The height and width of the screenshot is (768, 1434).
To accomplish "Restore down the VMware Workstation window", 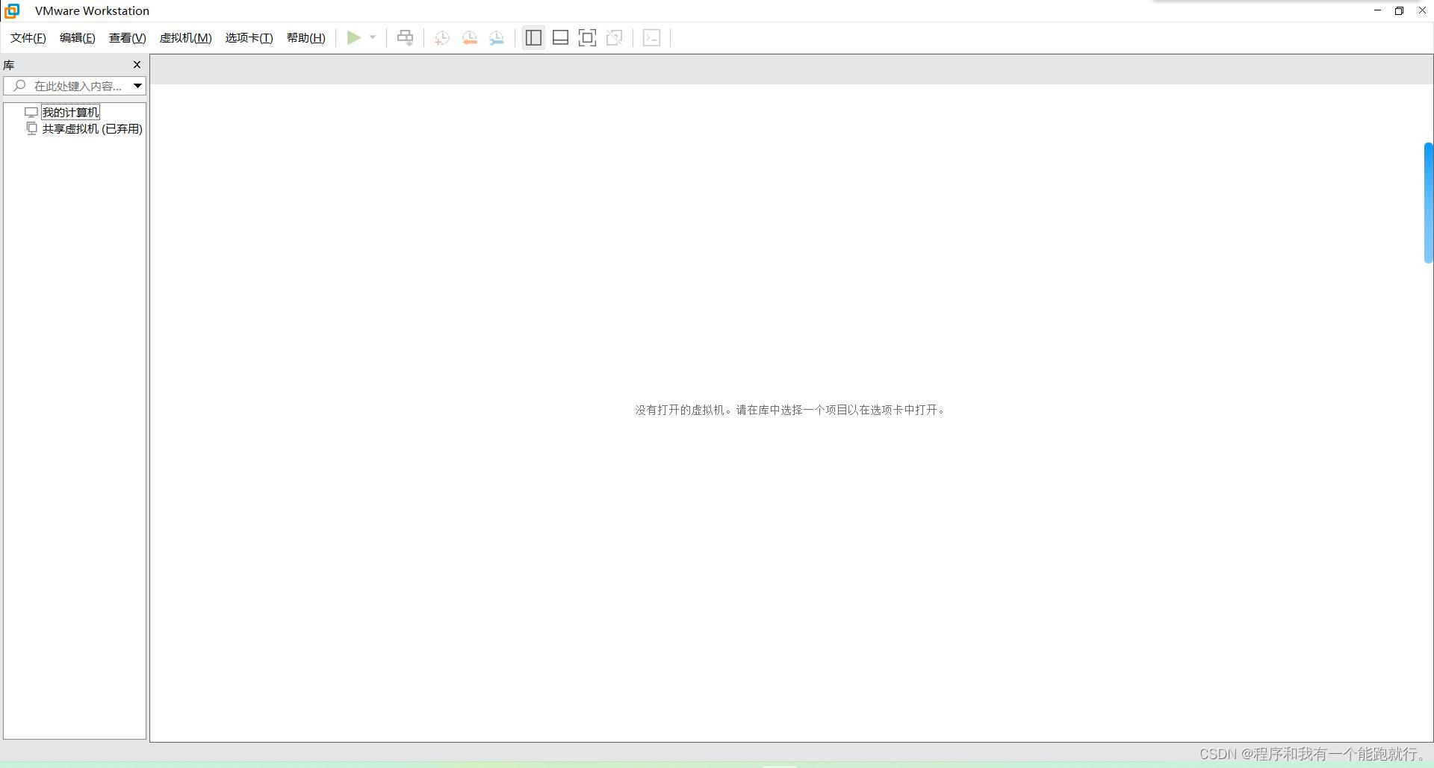I will (1399, 10).
